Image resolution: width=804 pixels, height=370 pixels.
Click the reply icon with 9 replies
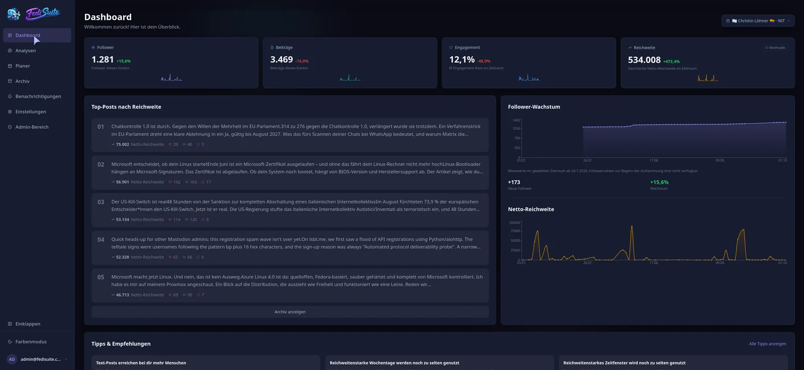click(x=203, y=220)
